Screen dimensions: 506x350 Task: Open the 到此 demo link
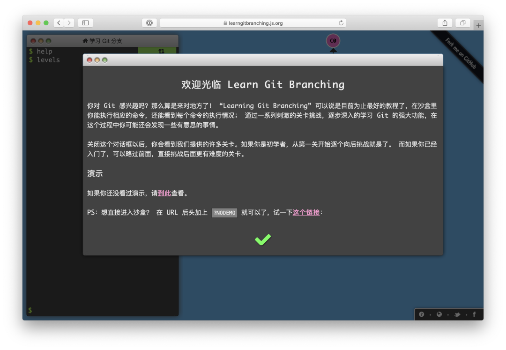point(164,193)
